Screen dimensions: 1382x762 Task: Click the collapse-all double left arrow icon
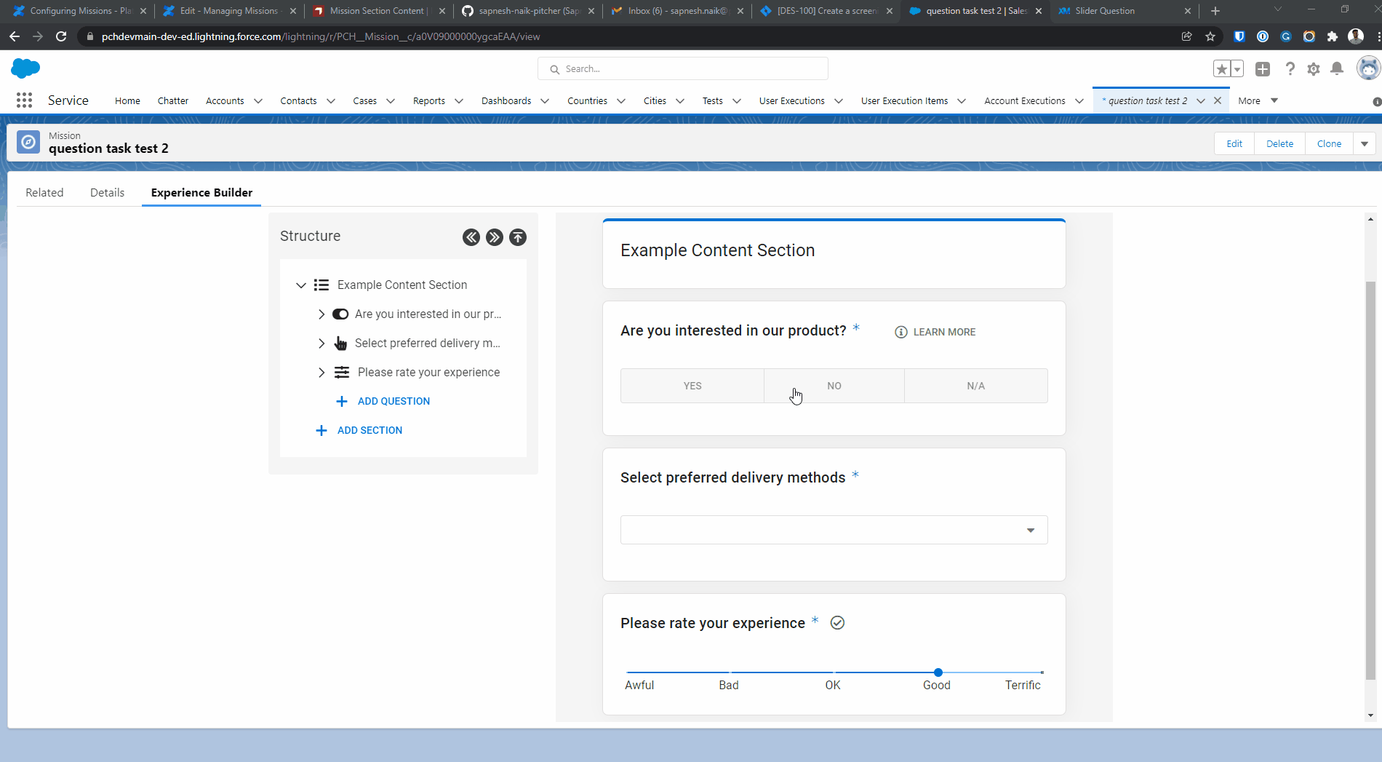471,237
